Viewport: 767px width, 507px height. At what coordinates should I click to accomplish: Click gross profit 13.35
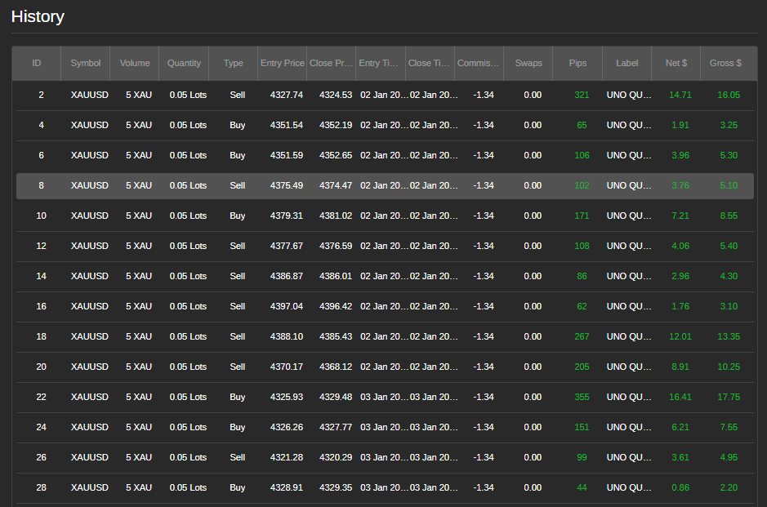click(729, 336)
